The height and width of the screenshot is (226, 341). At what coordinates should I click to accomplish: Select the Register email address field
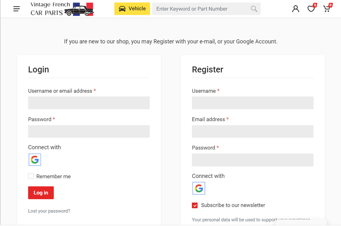point(252,131)
